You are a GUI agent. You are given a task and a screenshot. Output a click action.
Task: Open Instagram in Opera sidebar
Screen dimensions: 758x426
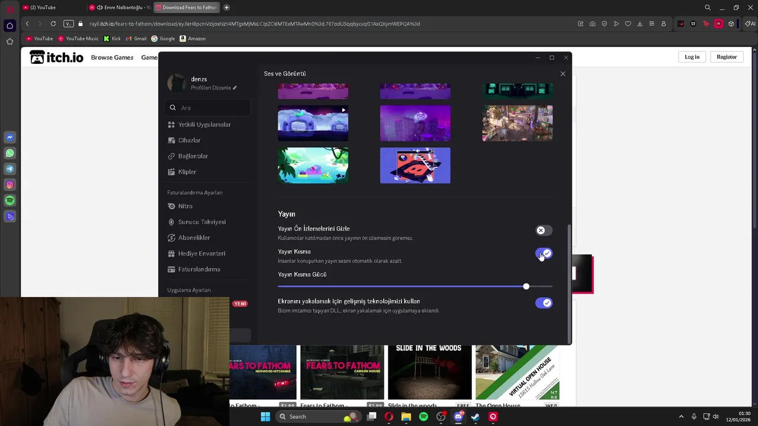point(9,185)
